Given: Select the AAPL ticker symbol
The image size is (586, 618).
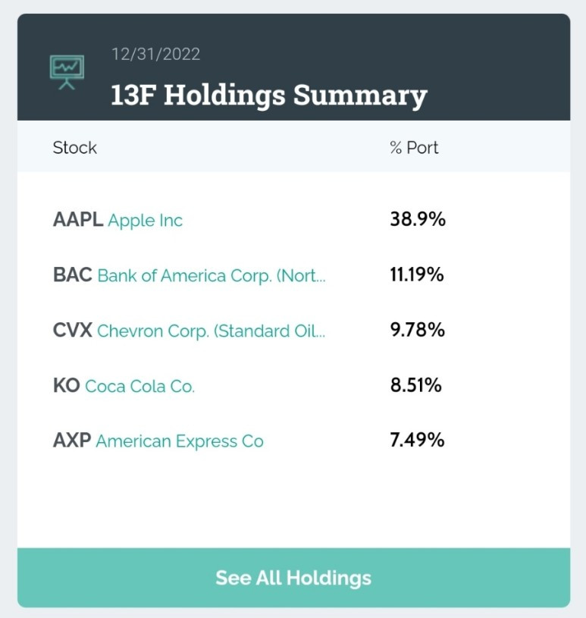Looking at the screenshot, I should click(x=78, y=220).
